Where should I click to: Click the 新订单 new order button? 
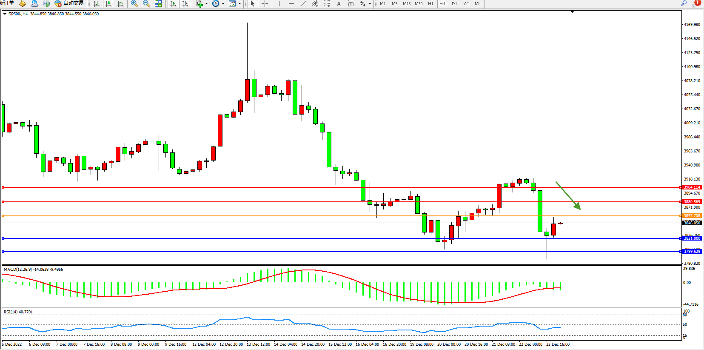click(7, 3)
